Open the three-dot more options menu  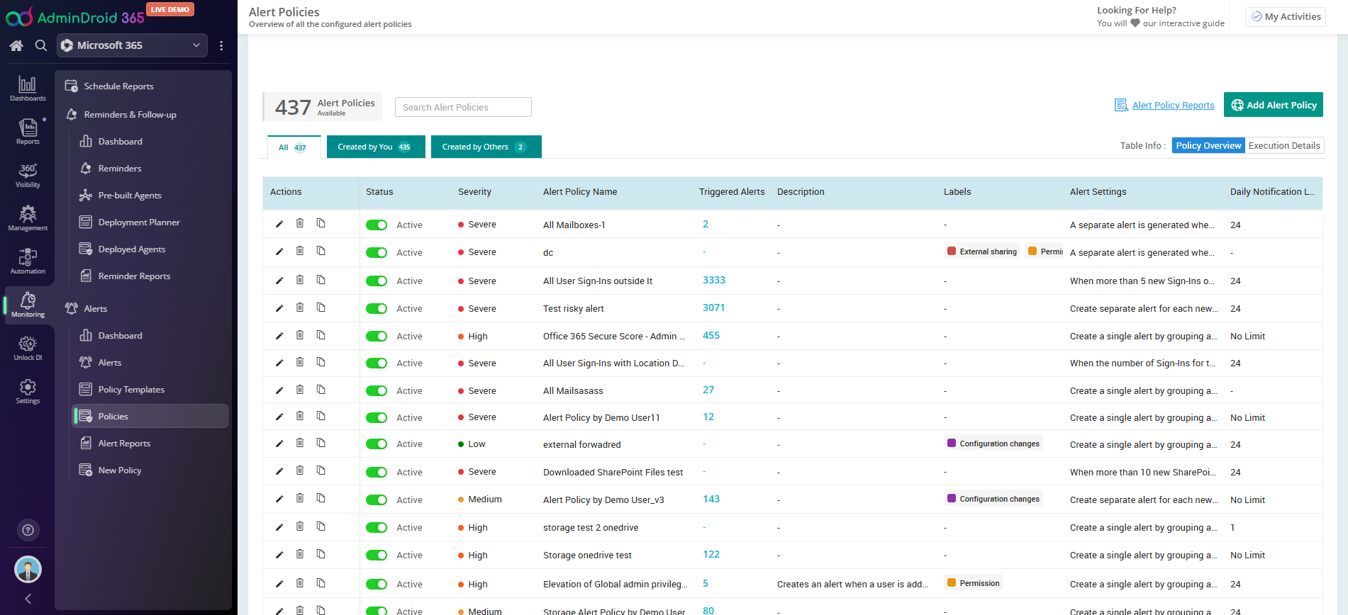tap(221, 45)
